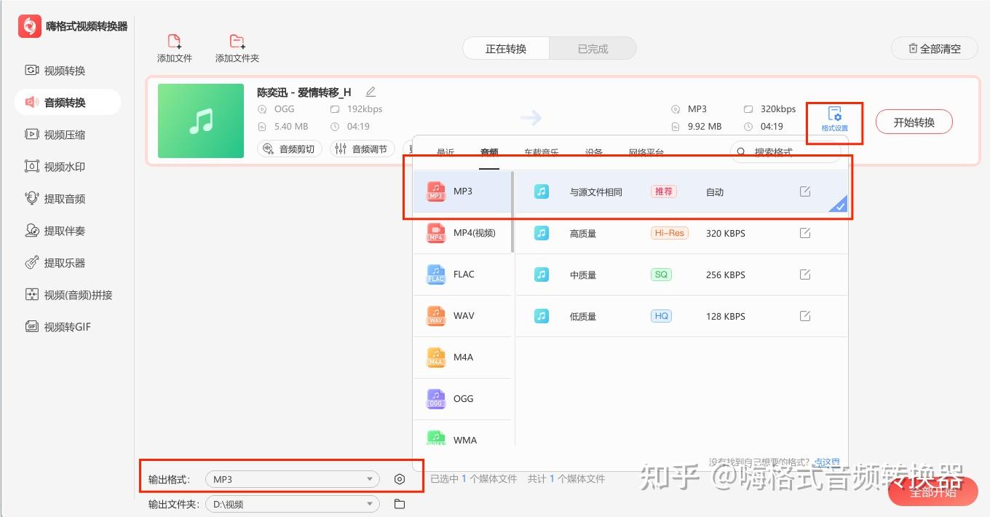Viewport: 990px width, 517px height.
Task: Click the 搜索格式 search field
Action: click(x=785, y=152)
